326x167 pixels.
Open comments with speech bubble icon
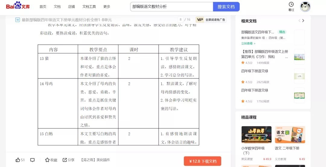tap(32, 160)
